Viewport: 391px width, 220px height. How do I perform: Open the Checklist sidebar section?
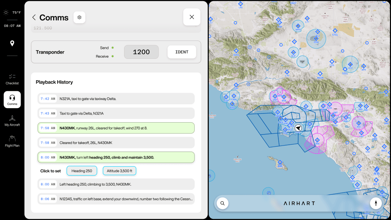pos(12,79)
